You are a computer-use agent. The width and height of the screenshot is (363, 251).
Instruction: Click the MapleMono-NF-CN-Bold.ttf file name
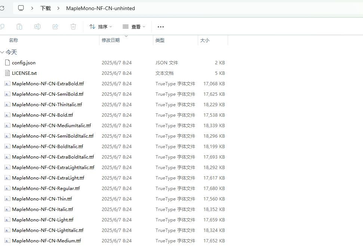[x=43, y=115]
